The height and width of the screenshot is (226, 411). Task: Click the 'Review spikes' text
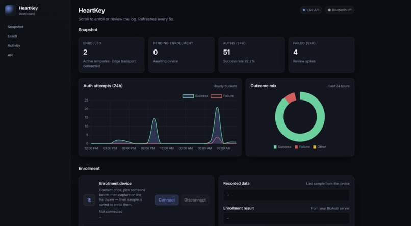point(304,61)
